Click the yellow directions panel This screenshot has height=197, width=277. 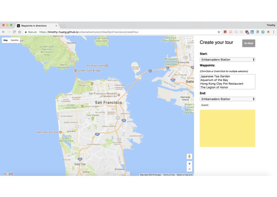[x=227, y=128]
